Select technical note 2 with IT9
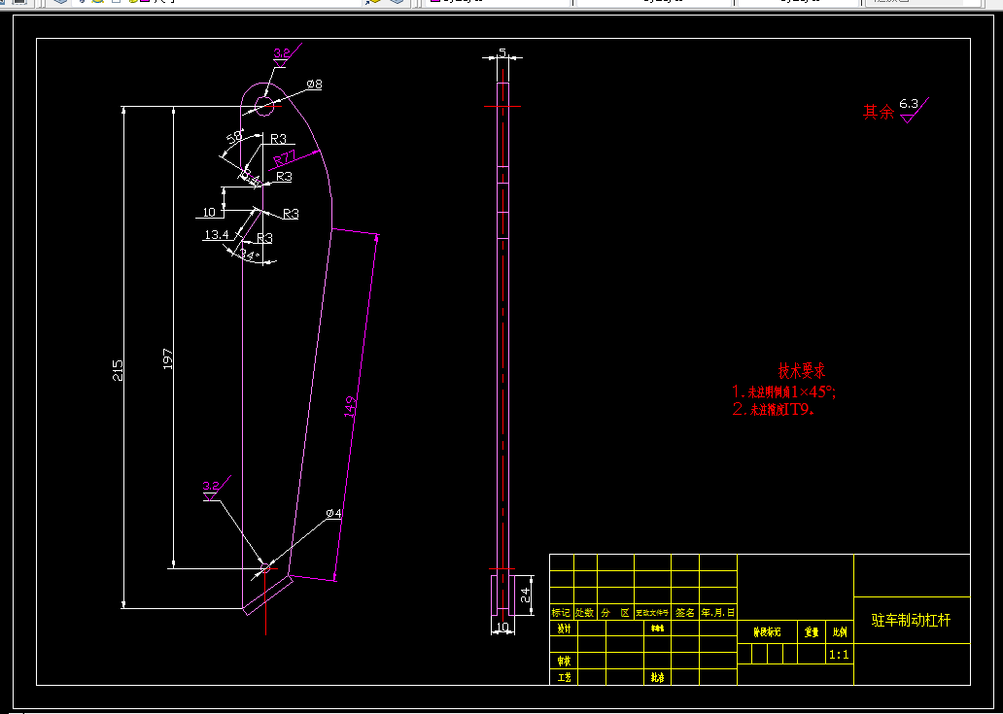This screenshot has height=714, width=1003. [x=774, y=410]
